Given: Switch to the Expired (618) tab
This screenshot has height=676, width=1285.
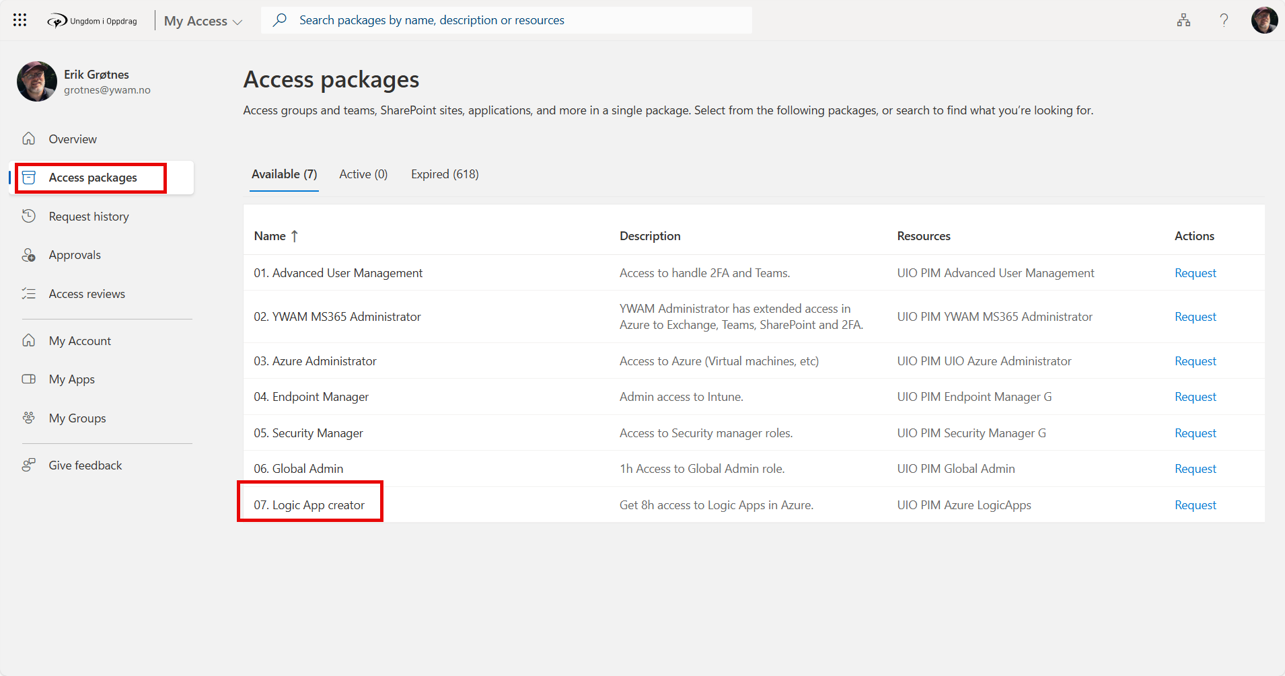Looking at the screenshot, I should click(445, 174).
